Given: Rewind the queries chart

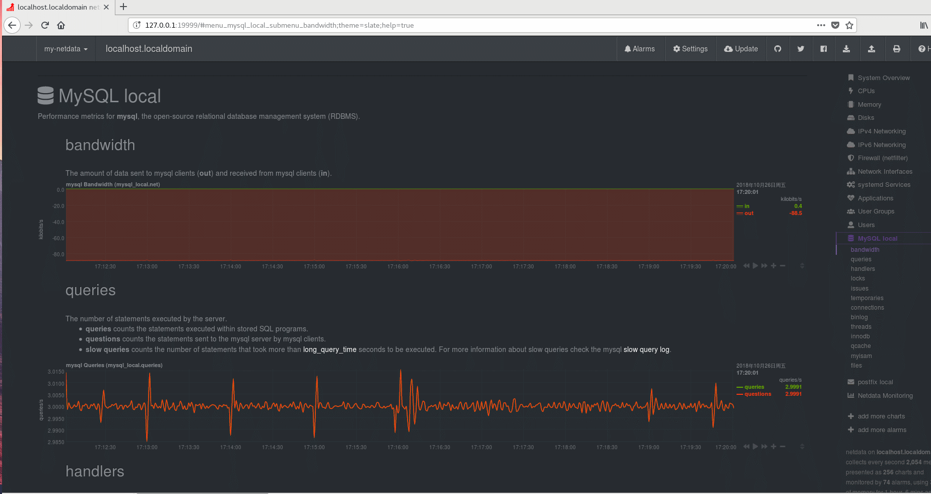Looking at the screenshot, I should 746,446.
